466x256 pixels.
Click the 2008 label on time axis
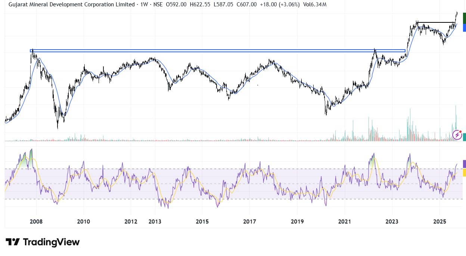(x=36, y=221)
